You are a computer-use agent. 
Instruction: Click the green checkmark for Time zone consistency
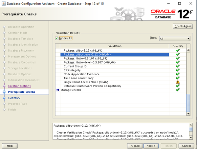pyautogui.click(x=178, y=78)
